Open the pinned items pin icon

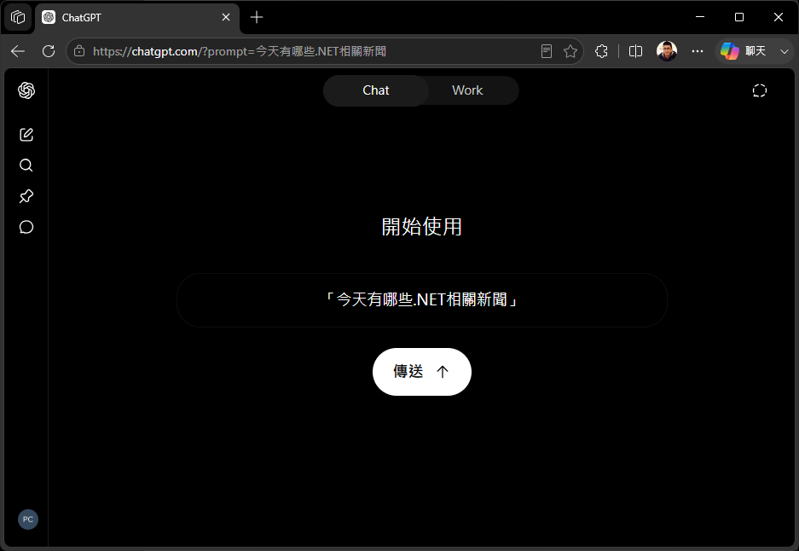(x=26, y=196)
